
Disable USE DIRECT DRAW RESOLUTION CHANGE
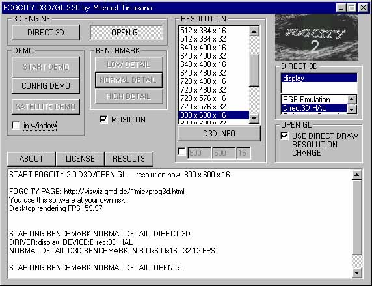(284, 136)
